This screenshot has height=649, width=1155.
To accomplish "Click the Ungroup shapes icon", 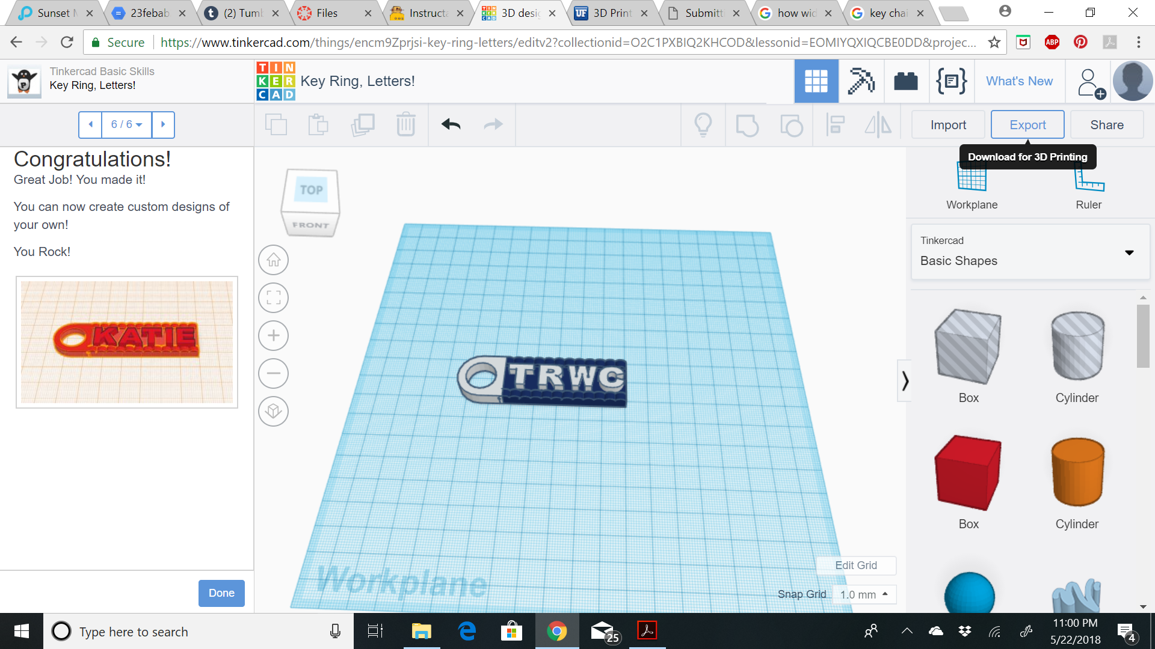I will (791, 125).
